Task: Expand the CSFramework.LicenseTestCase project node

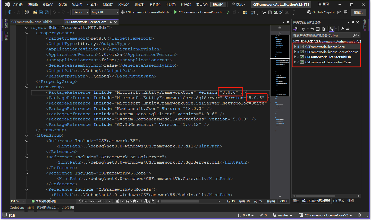Action: (295, 62)
